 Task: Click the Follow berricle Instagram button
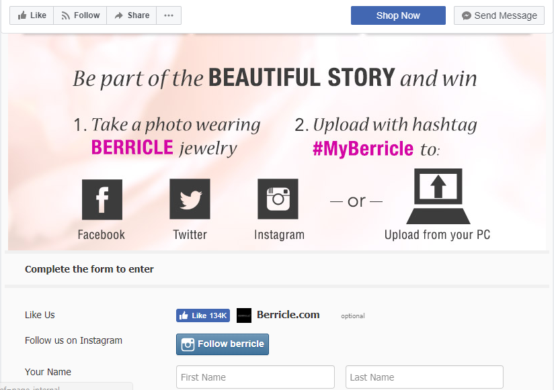pos(223,344)
